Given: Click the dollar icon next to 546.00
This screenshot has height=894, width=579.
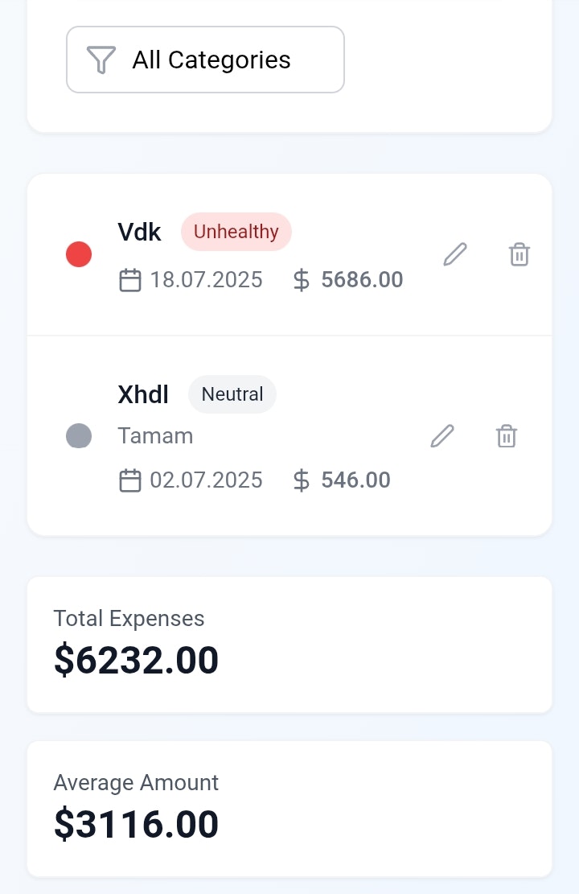Looking at the screenshot, I should click(x=301, y=480).
